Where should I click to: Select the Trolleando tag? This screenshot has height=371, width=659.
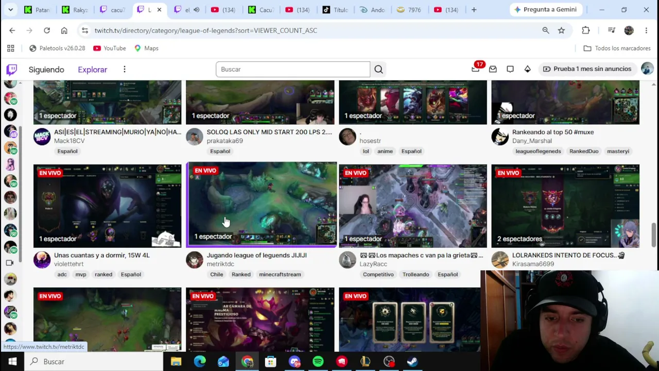415,275
